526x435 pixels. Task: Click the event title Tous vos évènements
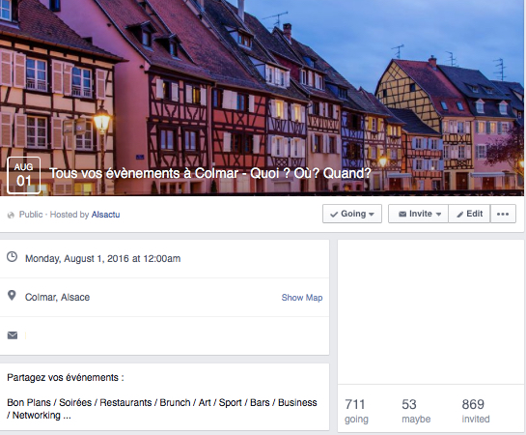(x=210, y=173)
